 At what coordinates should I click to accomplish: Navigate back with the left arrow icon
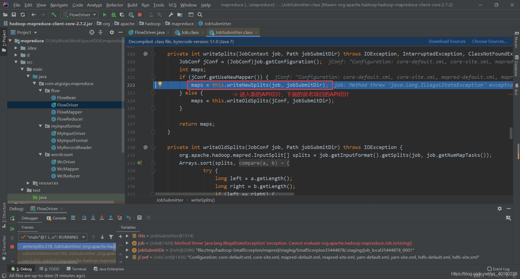coord(34,15)
